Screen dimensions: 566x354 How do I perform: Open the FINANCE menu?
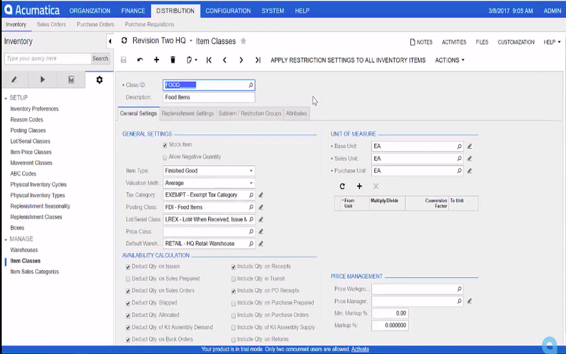point(133,11)
